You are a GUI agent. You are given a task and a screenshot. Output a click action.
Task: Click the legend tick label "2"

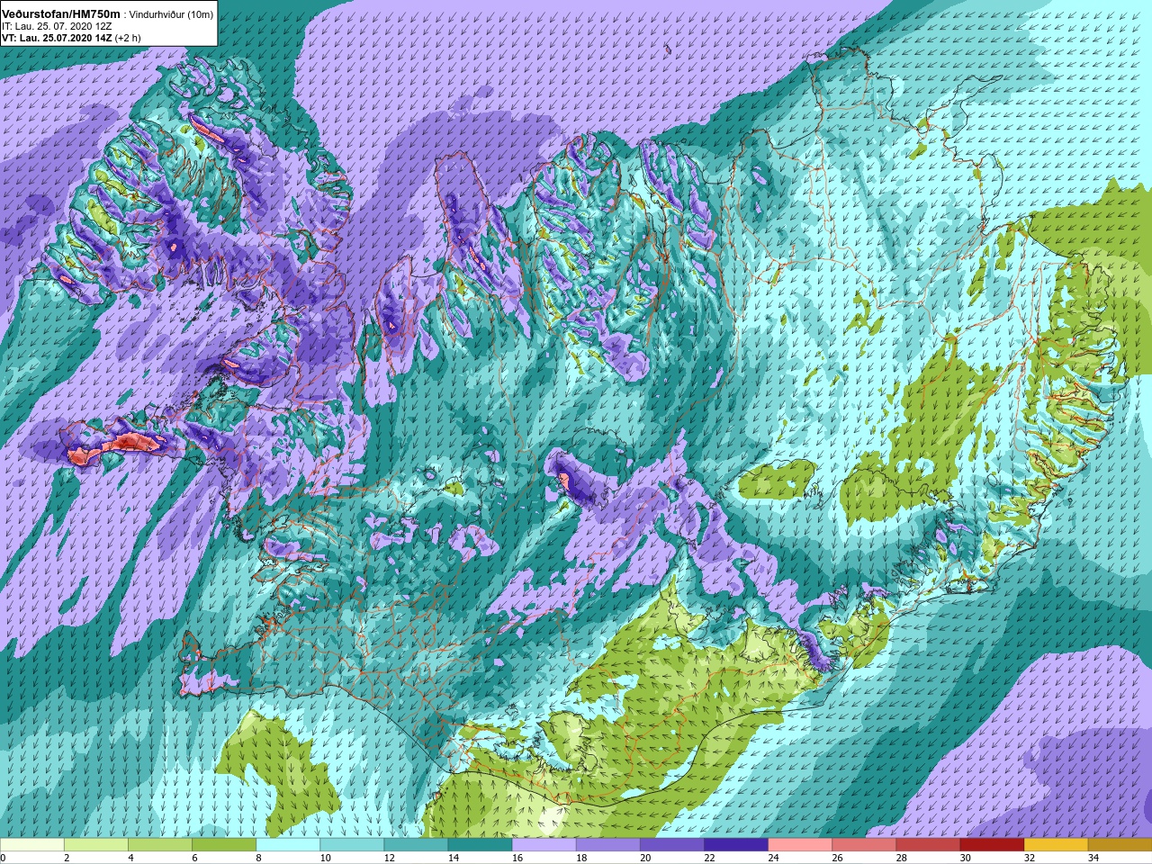pyautogui.click(x=67, y=858)
